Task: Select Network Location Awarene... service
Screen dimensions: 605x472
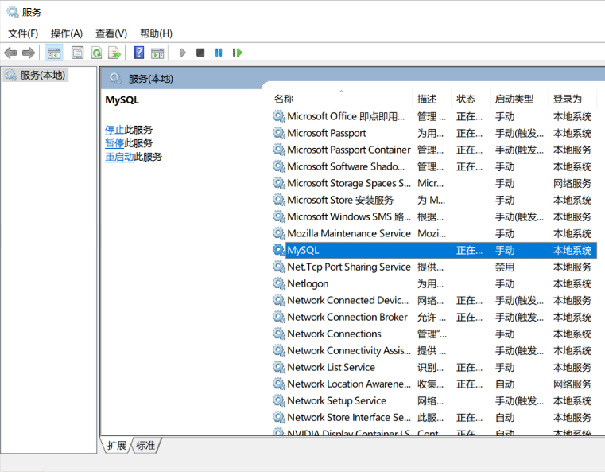Action: click(434, 384)
